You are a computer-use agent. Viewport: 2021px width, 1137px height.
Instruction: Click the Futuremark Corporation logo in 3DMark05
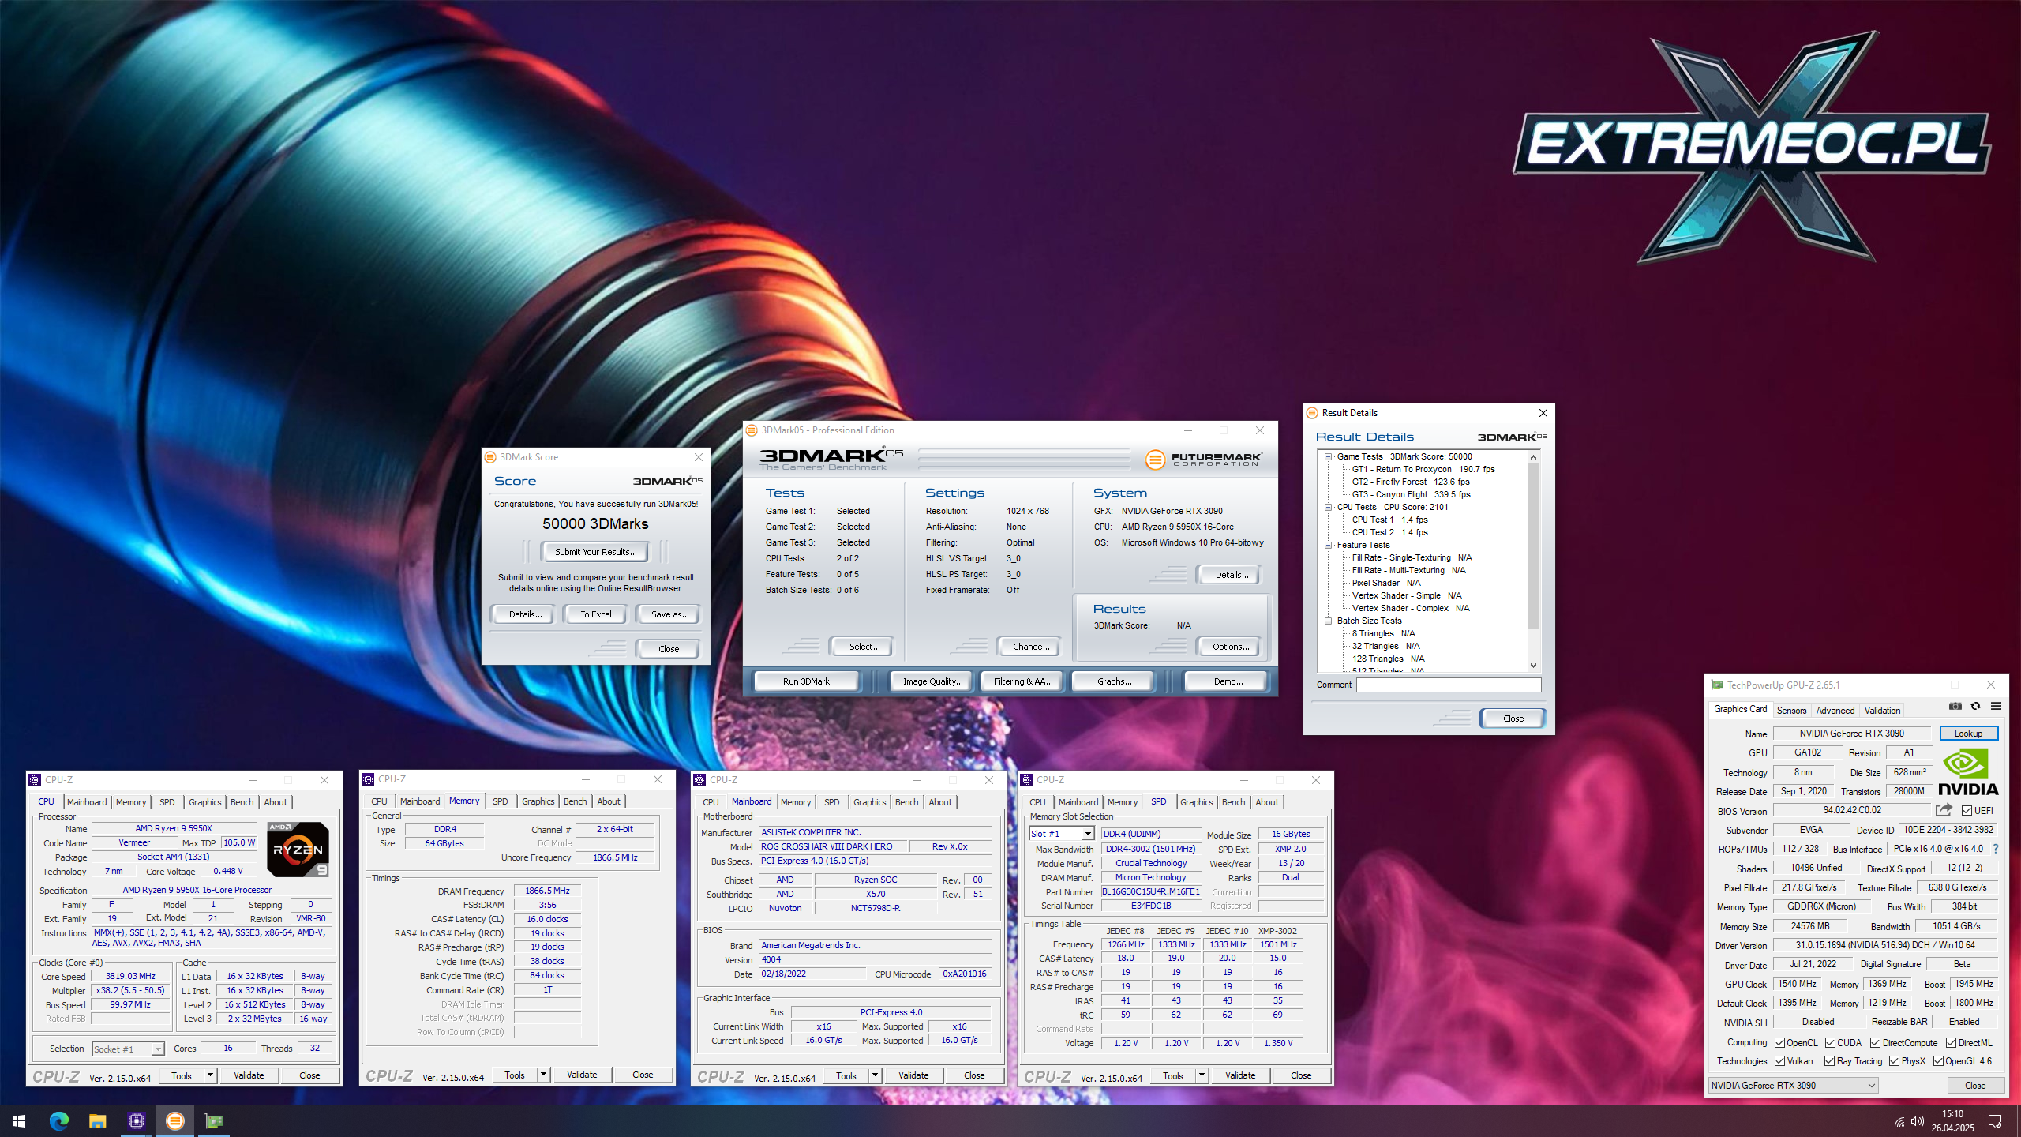point(1204,459)
